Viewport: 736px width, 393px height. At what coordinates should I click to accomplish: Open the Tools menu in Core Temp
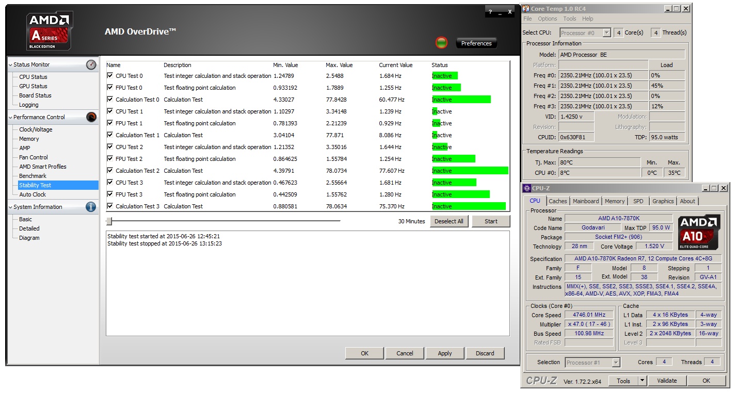[570, 19]
